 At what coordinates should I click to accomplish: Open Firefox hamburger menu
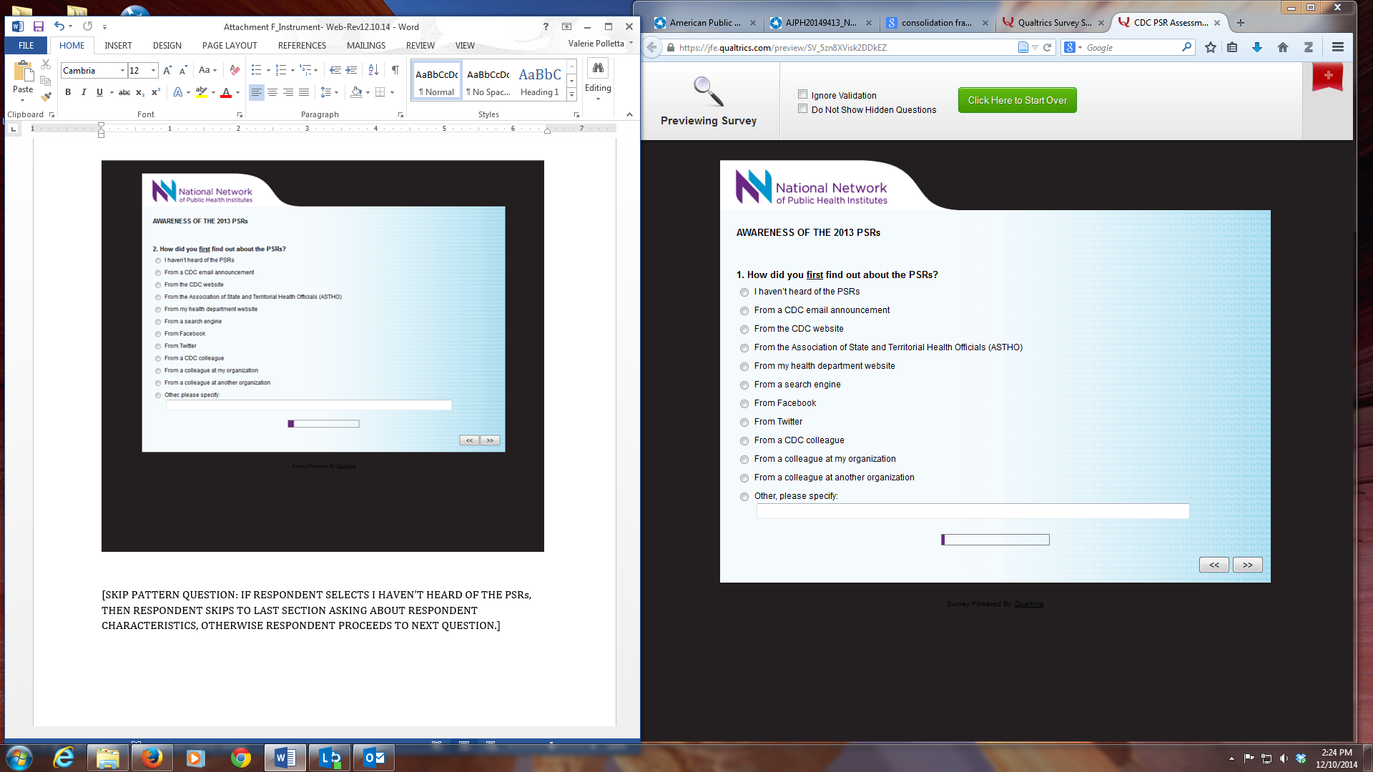tap(1337, 47)
